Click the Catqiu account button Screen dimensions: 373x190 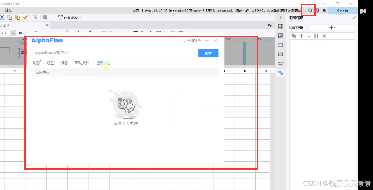coord(342,10)
